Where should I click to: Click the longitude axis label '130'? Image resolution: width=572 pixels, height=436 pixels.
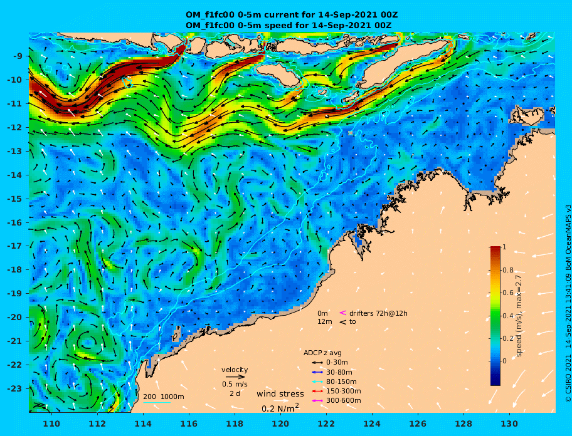pos(510,423)
